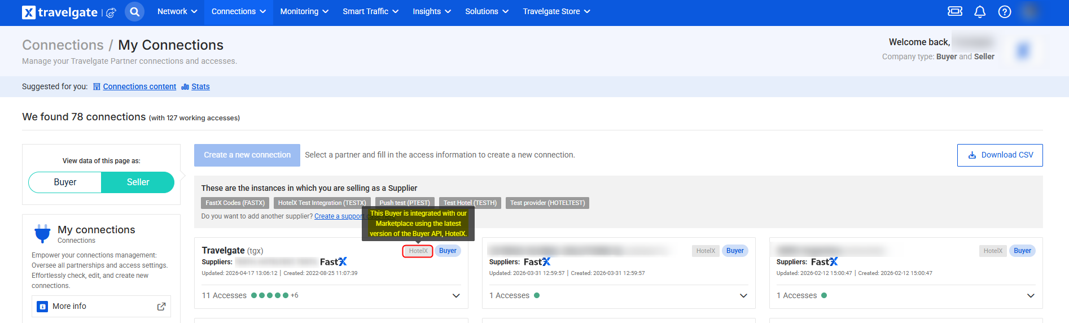Open the Travelgate Store menu
The width and height of the screenshot is (1069, 323).
click(x=557, y=11)
